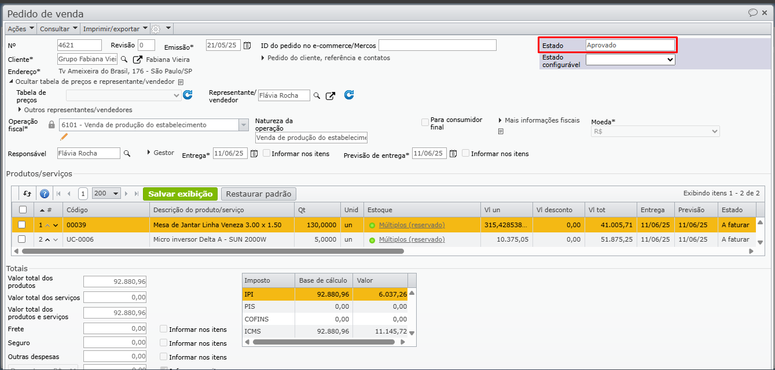Viewport: 775px width, 370px height.
Task: Open the page size 200 dropdown
Action: [106, 194]
